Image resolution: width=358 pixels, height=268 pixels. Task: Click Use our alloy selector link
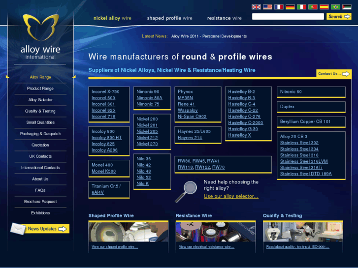(231, 196)
